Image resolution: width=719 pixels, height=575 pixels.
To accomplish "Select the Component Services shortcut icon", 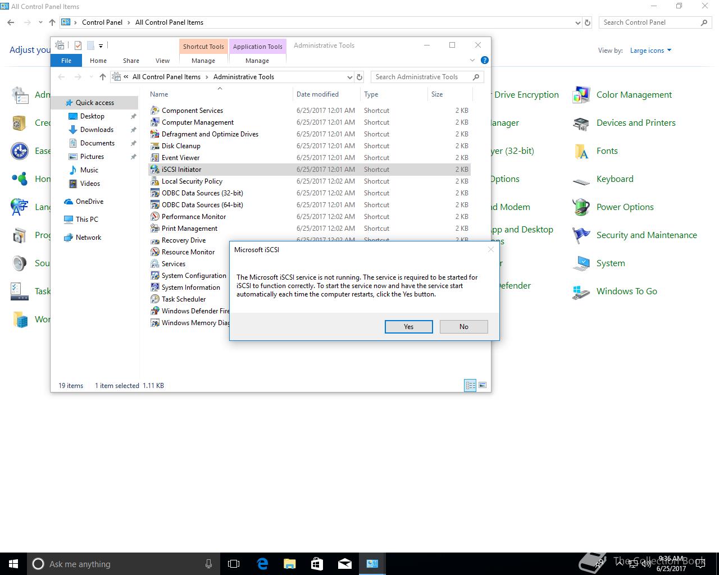I will point(155,111).
